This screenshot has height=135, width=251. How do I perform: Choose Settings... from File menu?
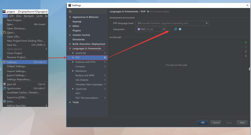tap(25, 62)
